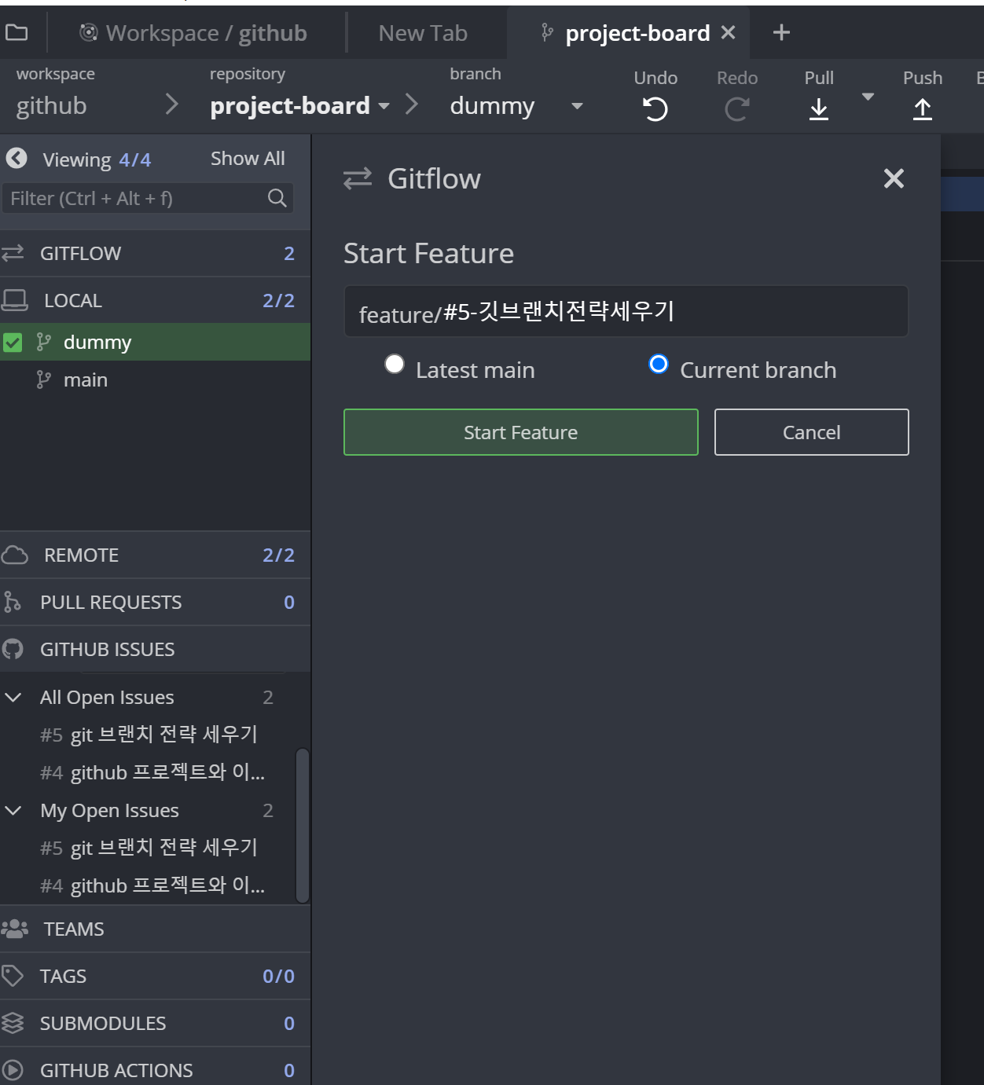Click the Gitflow arrows icon in panel header
Viewport: 984px width, 1085px height.
pyautogui.click(x=358, y=178)
